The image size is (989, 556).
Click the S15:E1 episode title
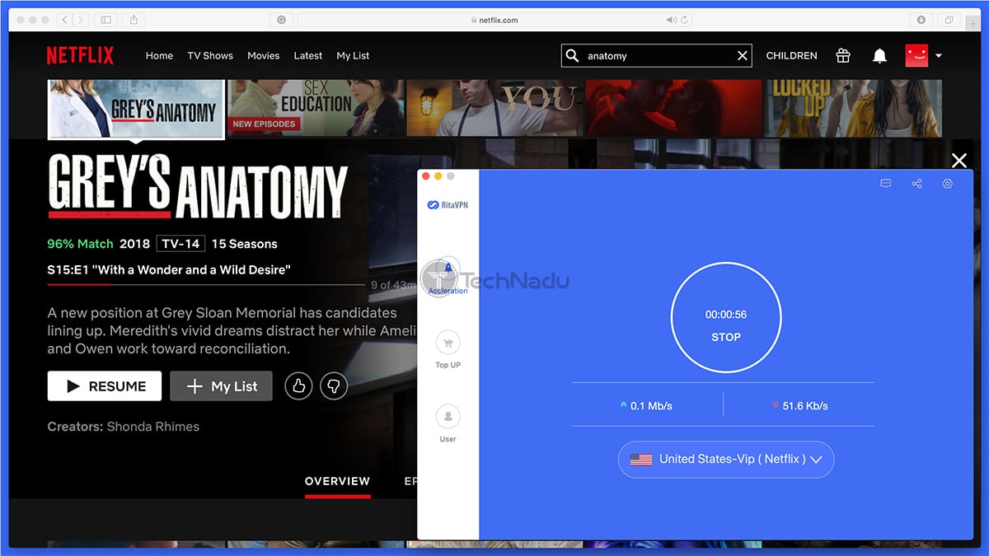(x=169, y=269)
